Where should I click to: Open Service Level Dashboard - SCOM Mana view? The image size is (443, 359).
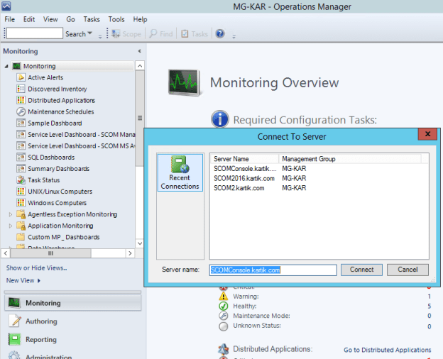coord(76,135)
